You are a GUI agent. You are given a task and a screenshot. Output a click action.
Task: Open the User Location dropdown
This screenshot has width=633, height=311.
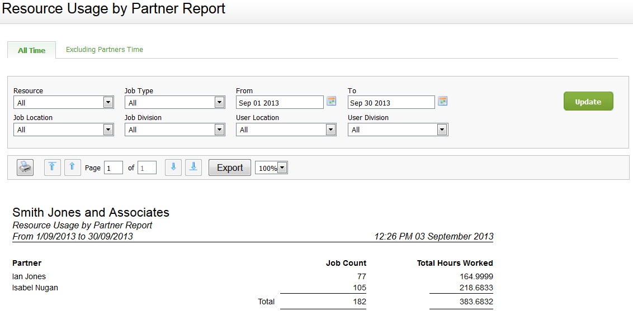(286, 130)
